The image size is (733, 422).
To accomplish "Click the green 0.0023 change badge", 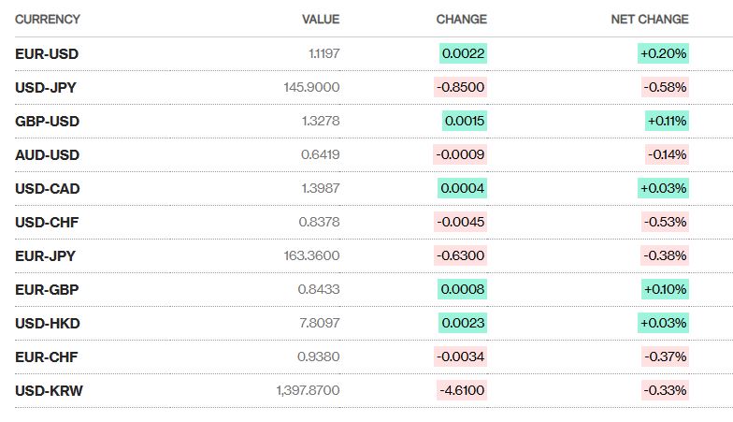I will 464,323.
